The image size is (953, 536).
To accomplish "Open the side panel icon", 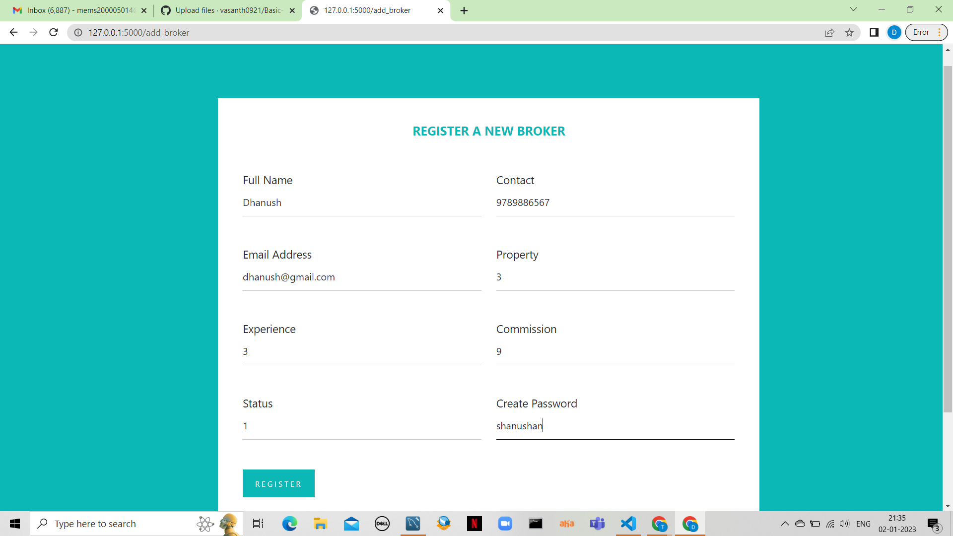I will coord(874,32).
